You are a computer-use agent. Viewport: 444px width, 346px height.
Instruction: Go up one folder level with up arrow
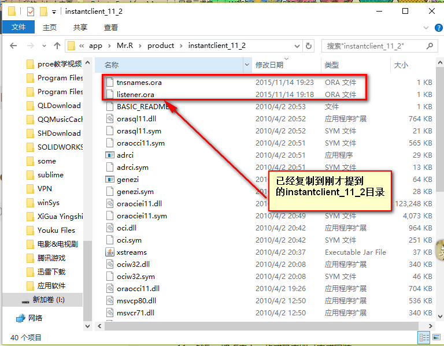(57, 46)
